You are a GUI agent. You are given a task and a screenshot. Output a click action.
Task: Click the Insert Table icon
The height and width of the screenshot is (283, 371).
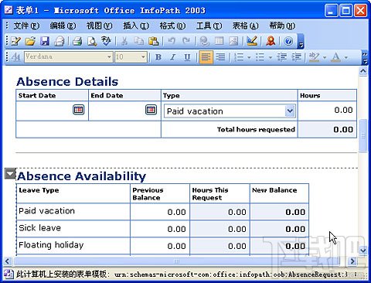tap(219, 41)
